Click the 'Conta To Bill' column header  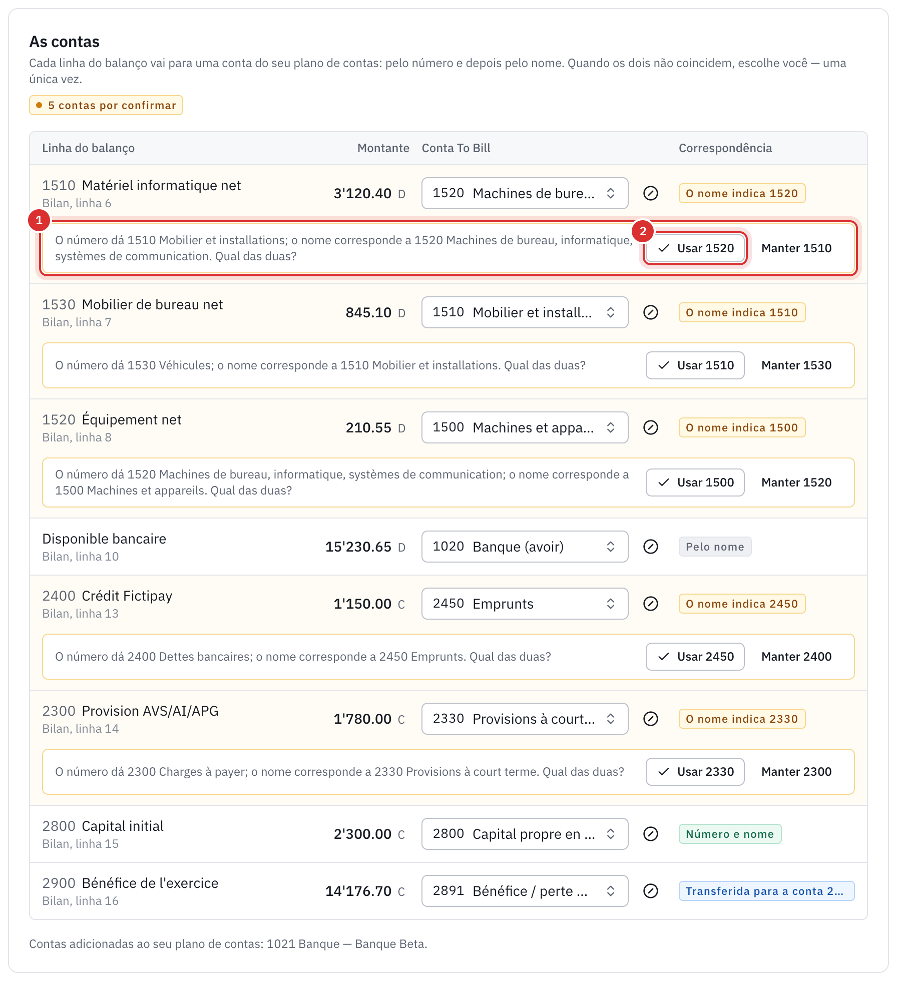(456, 148)
